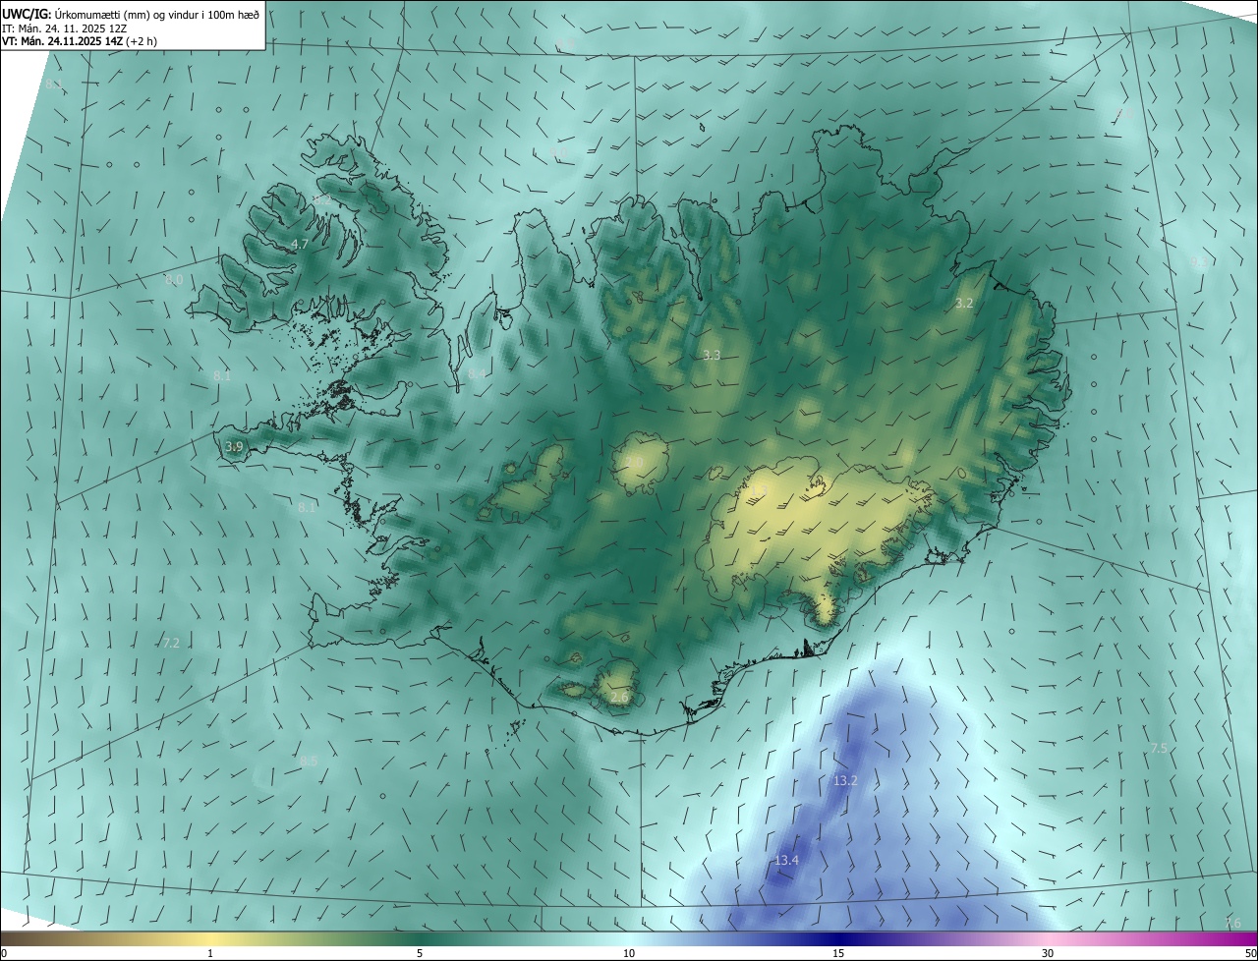Click the 8.4 value label on the map
Image resolution: width=1258 pixels, height=961 pixels.
pyautogui.click(x=477, y=374)
